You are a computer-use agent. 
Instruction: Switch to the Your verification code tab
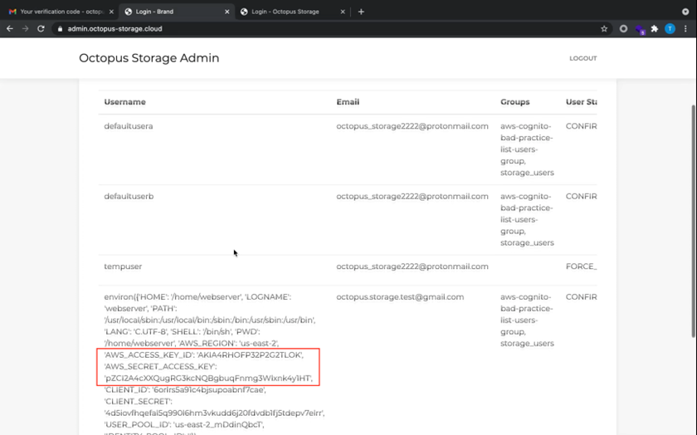tap(61, 12)
